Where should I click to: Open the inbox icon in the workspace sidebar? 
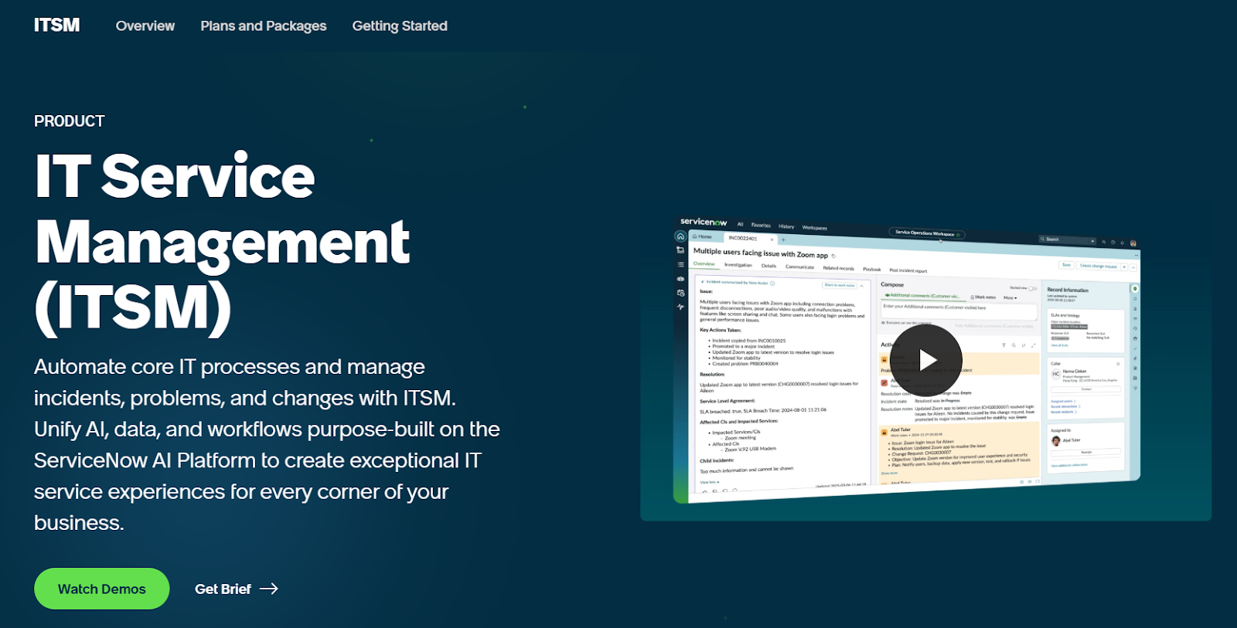(x=680, y=250)
